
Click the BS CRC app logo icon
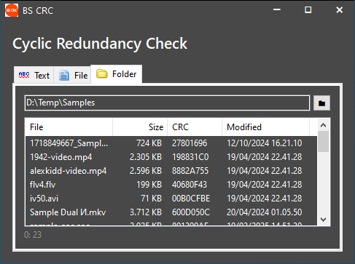pos(12,10)
